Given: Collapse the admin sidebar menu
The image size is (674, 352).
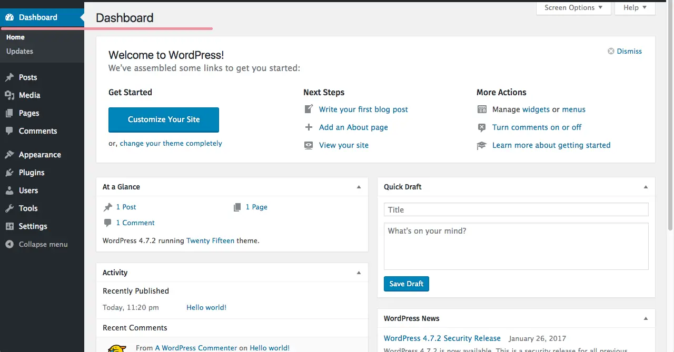Looking at the screenshot, I should (x=36, y=244).
